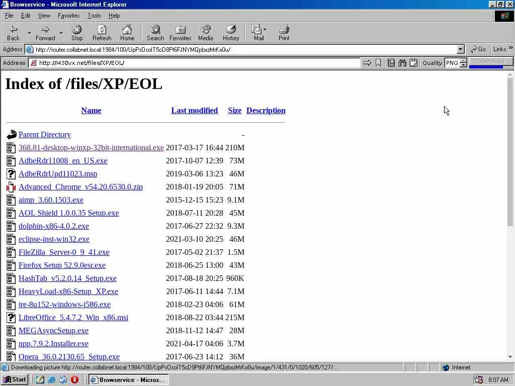Go to the Home page
The image size is (515, 386).
coord(127,33)
